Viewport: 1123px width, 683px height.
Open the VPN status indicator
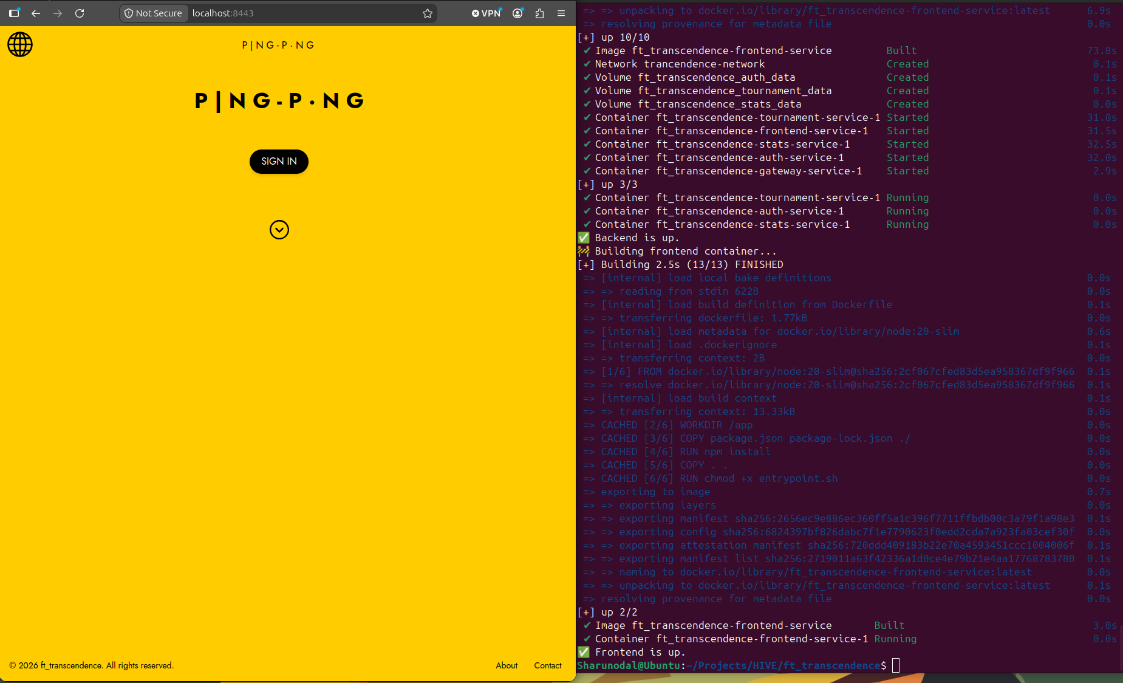pos(486,13)
